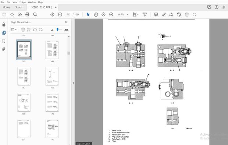The height and width of the screenshot is (145, 228).
Task: Open the help question mark icon
Action: pos(217,7)
